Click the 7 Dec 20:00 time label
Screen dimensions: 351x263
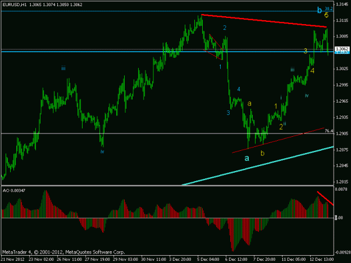tap(265, 260)
